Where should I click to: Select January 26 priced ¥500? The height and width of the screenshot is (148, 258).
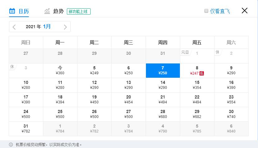click(94, 114)
